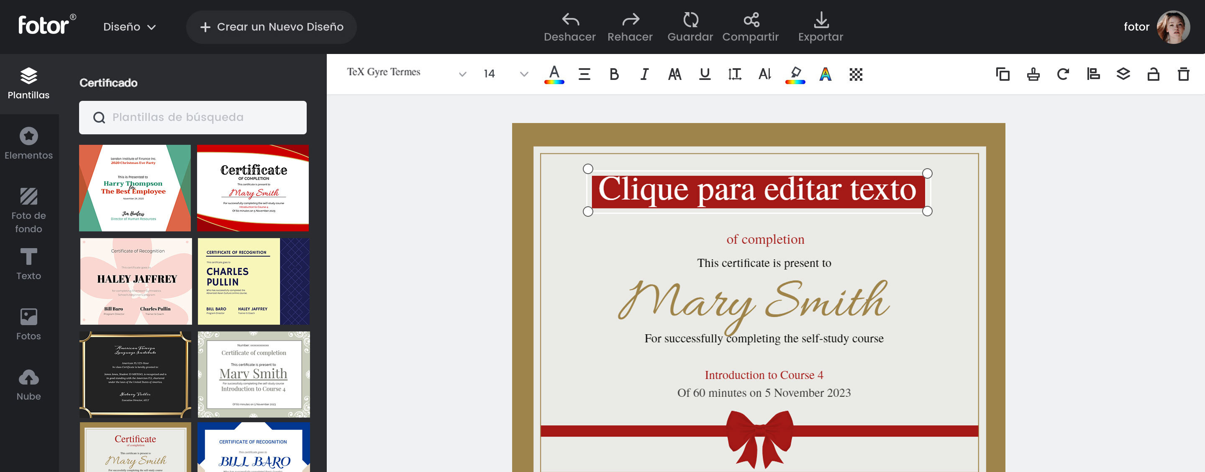Lock the selected text layer
Screen dimensions: 1205x472
pyautogui.click(x=1153, y=74)
